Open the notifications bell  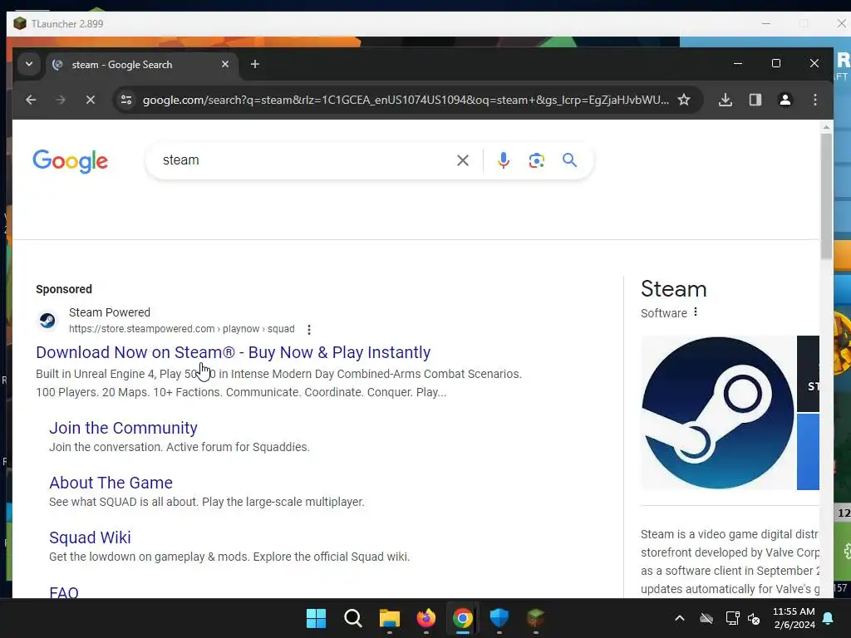coord(829,618)
